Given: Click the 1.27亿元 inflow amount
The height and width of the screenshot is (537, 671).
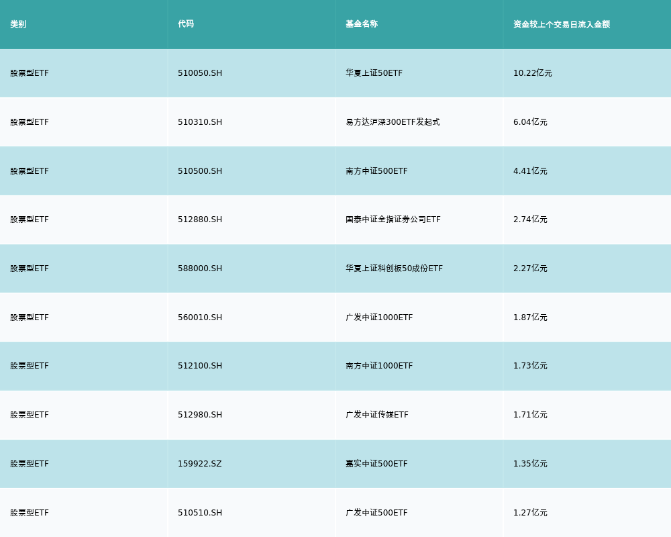Looking at the screenshot, I should point(530,513).
